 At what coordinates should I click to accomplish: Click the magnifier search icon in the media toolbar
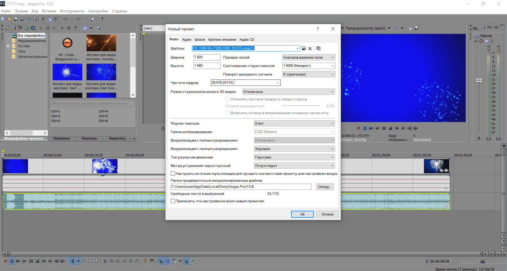[x=98, y=28]
